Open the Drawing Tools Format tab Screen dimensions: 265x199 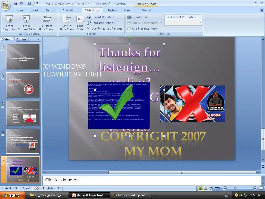(146, 10)
